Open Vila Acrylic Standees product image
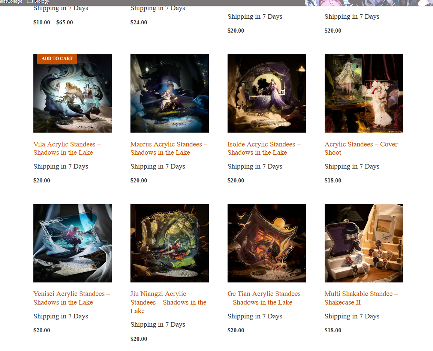 72,93
